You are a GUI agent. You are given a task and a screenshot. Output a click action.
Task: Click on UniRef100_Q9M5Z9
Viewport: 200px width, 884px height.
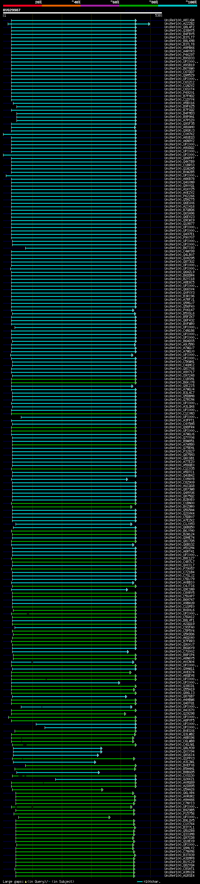179,76
